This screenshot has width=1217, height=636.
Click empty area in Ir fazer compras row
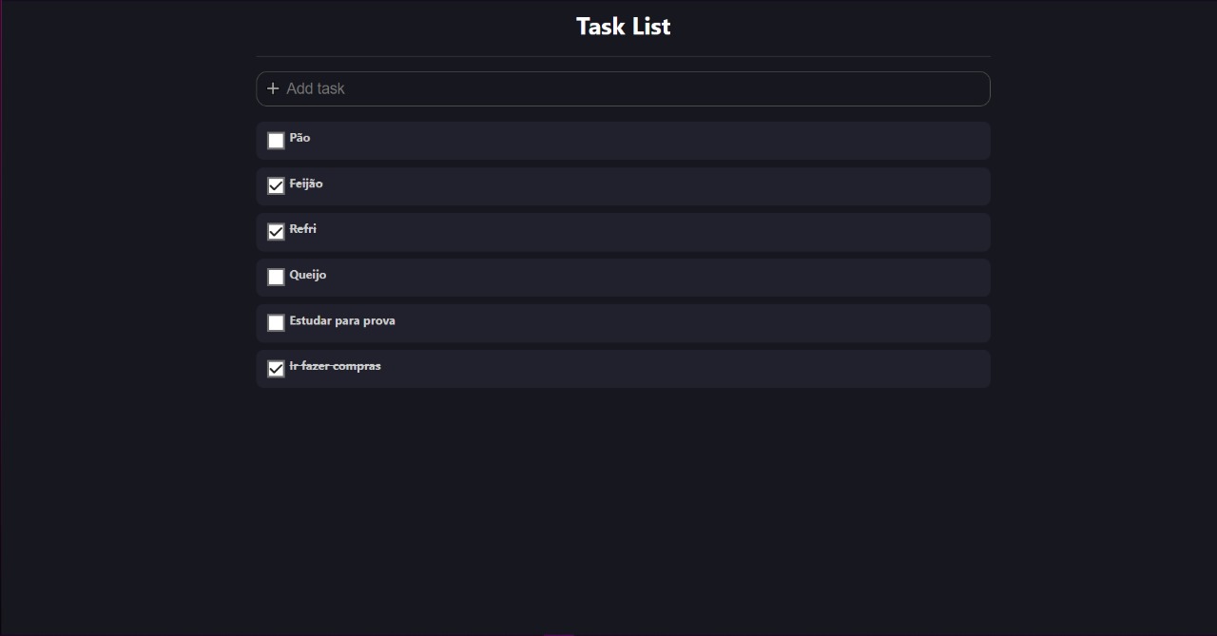(x=685, y=369)
